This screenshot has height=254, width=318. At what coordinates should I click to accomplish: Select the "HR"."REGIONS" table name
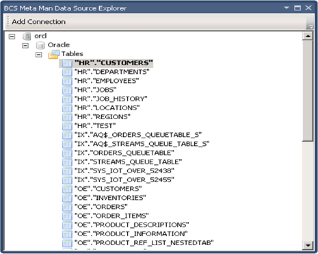[103, 117]
